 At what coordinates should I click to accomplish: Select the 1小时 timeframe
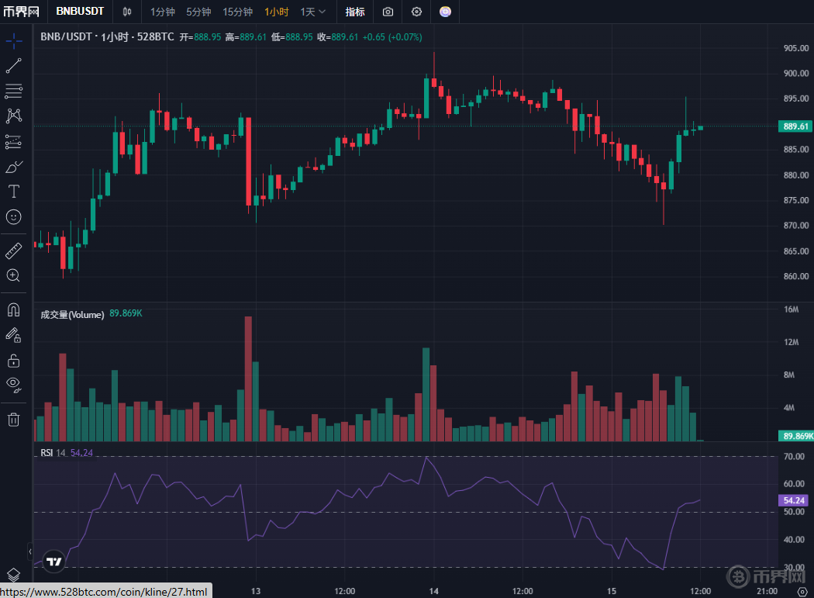tap(276, 12)
